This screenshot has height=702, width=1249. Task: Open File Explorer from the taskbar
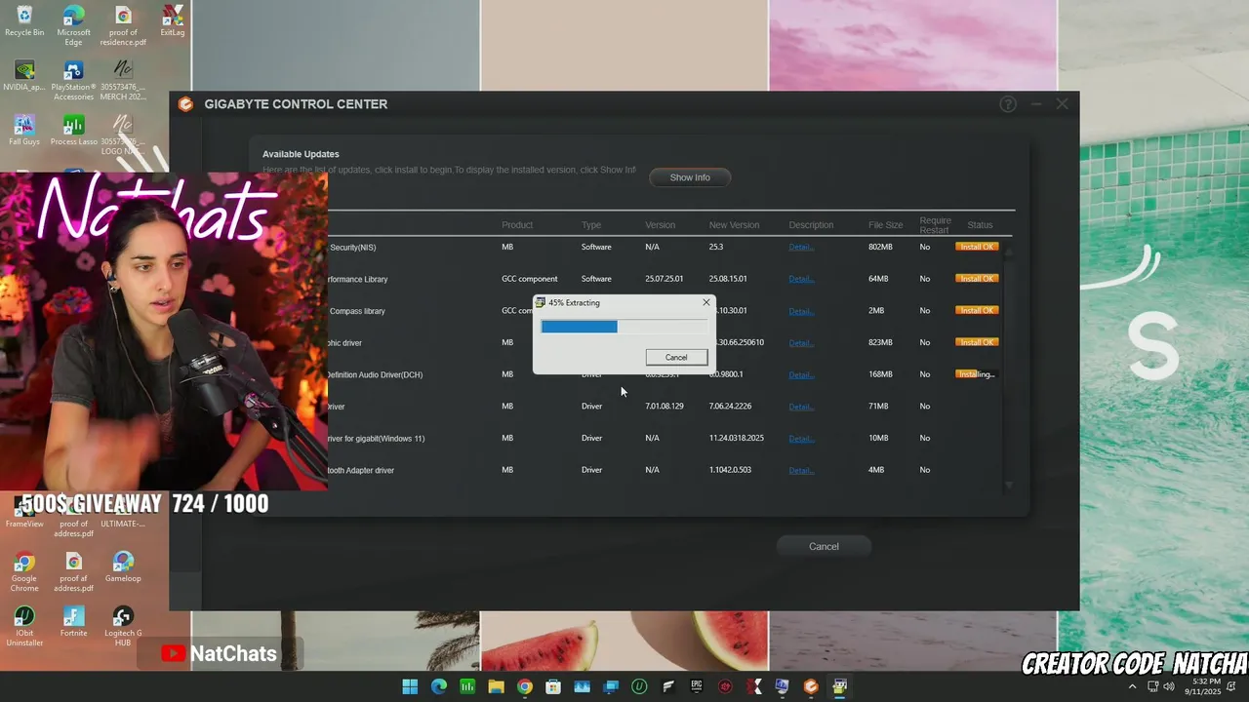(x=496, y=686)
